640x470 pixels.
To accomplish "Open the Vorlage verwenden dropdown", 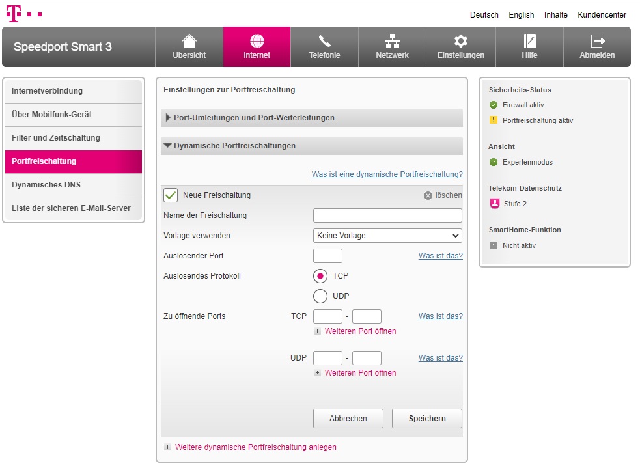I will (x=387, y=236).
